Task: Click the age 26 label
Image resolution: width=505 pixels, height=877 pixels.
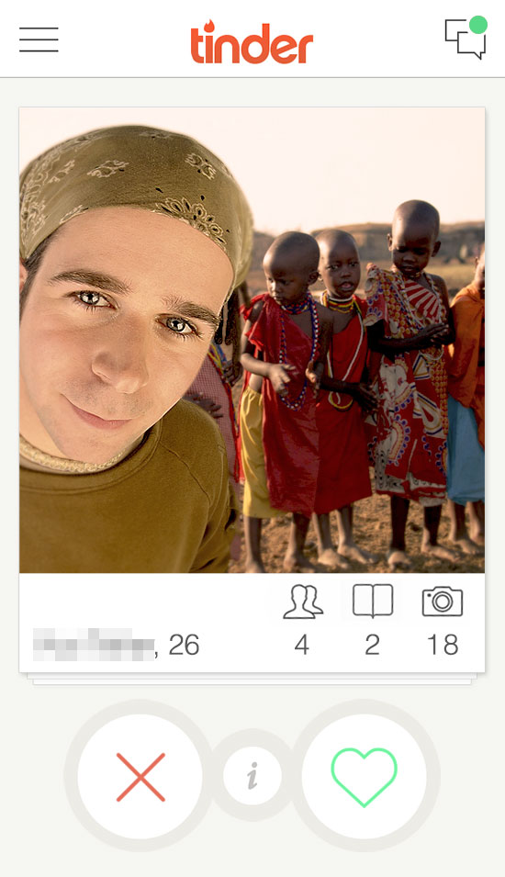Action: point(184,645)
